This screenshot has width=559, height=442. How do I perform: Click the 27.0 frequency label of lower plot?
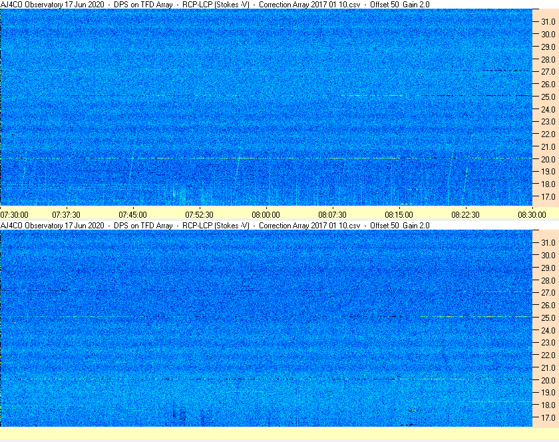pyautogui.click(x=548, y=292)
